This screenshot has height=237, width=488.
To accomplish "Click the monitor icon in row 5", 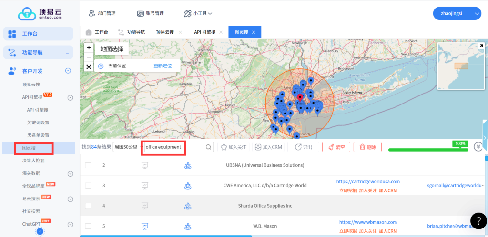I will (145, 226).
